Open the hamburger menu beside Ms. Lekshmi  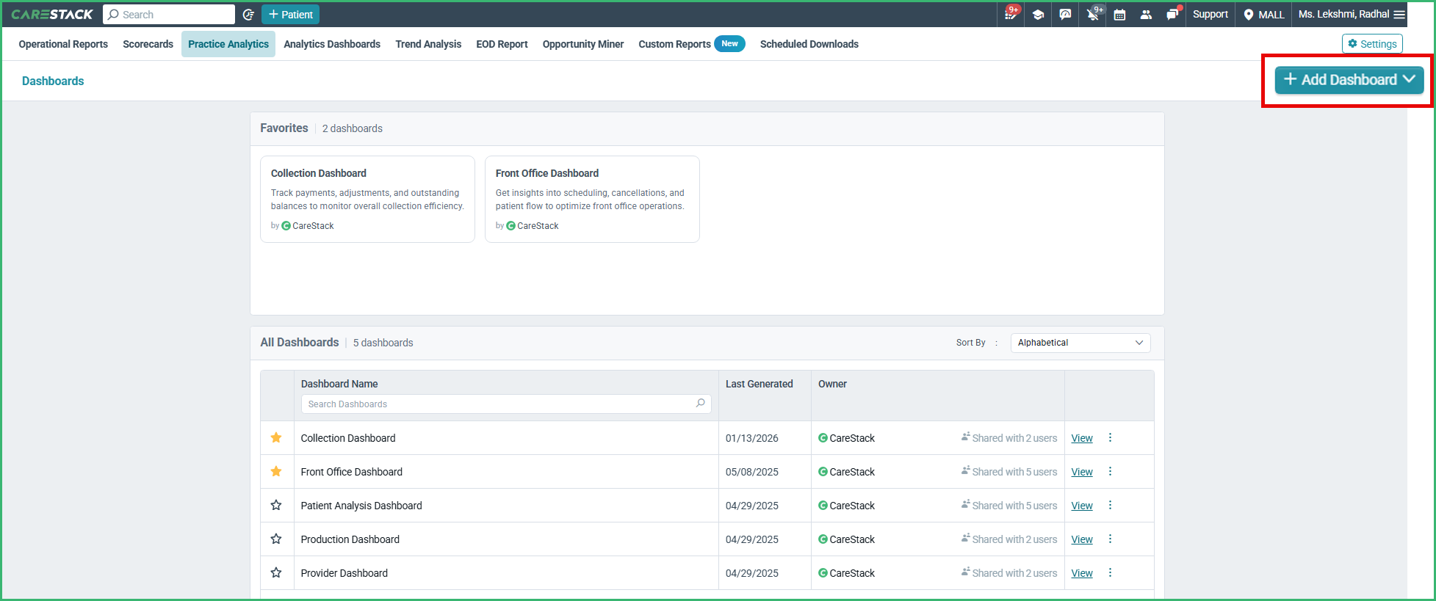coord(1399,15)
